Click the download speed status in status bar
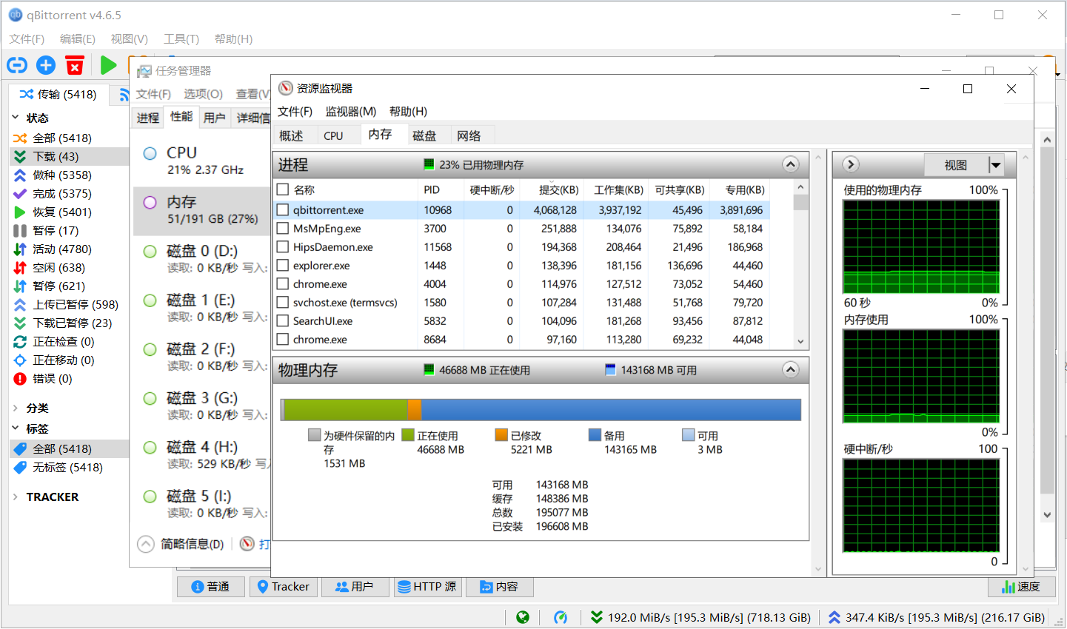 click(700, 617)
